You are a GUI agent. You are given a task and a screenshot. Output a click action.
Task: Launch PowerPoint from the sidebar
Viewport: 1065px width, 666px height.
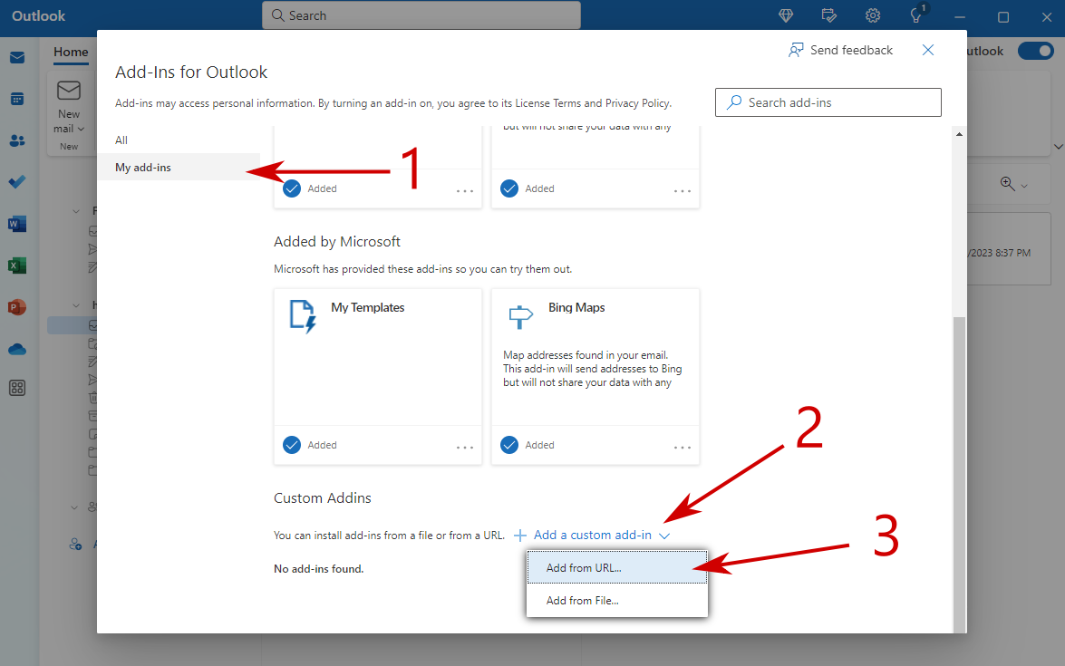(17, 307)
